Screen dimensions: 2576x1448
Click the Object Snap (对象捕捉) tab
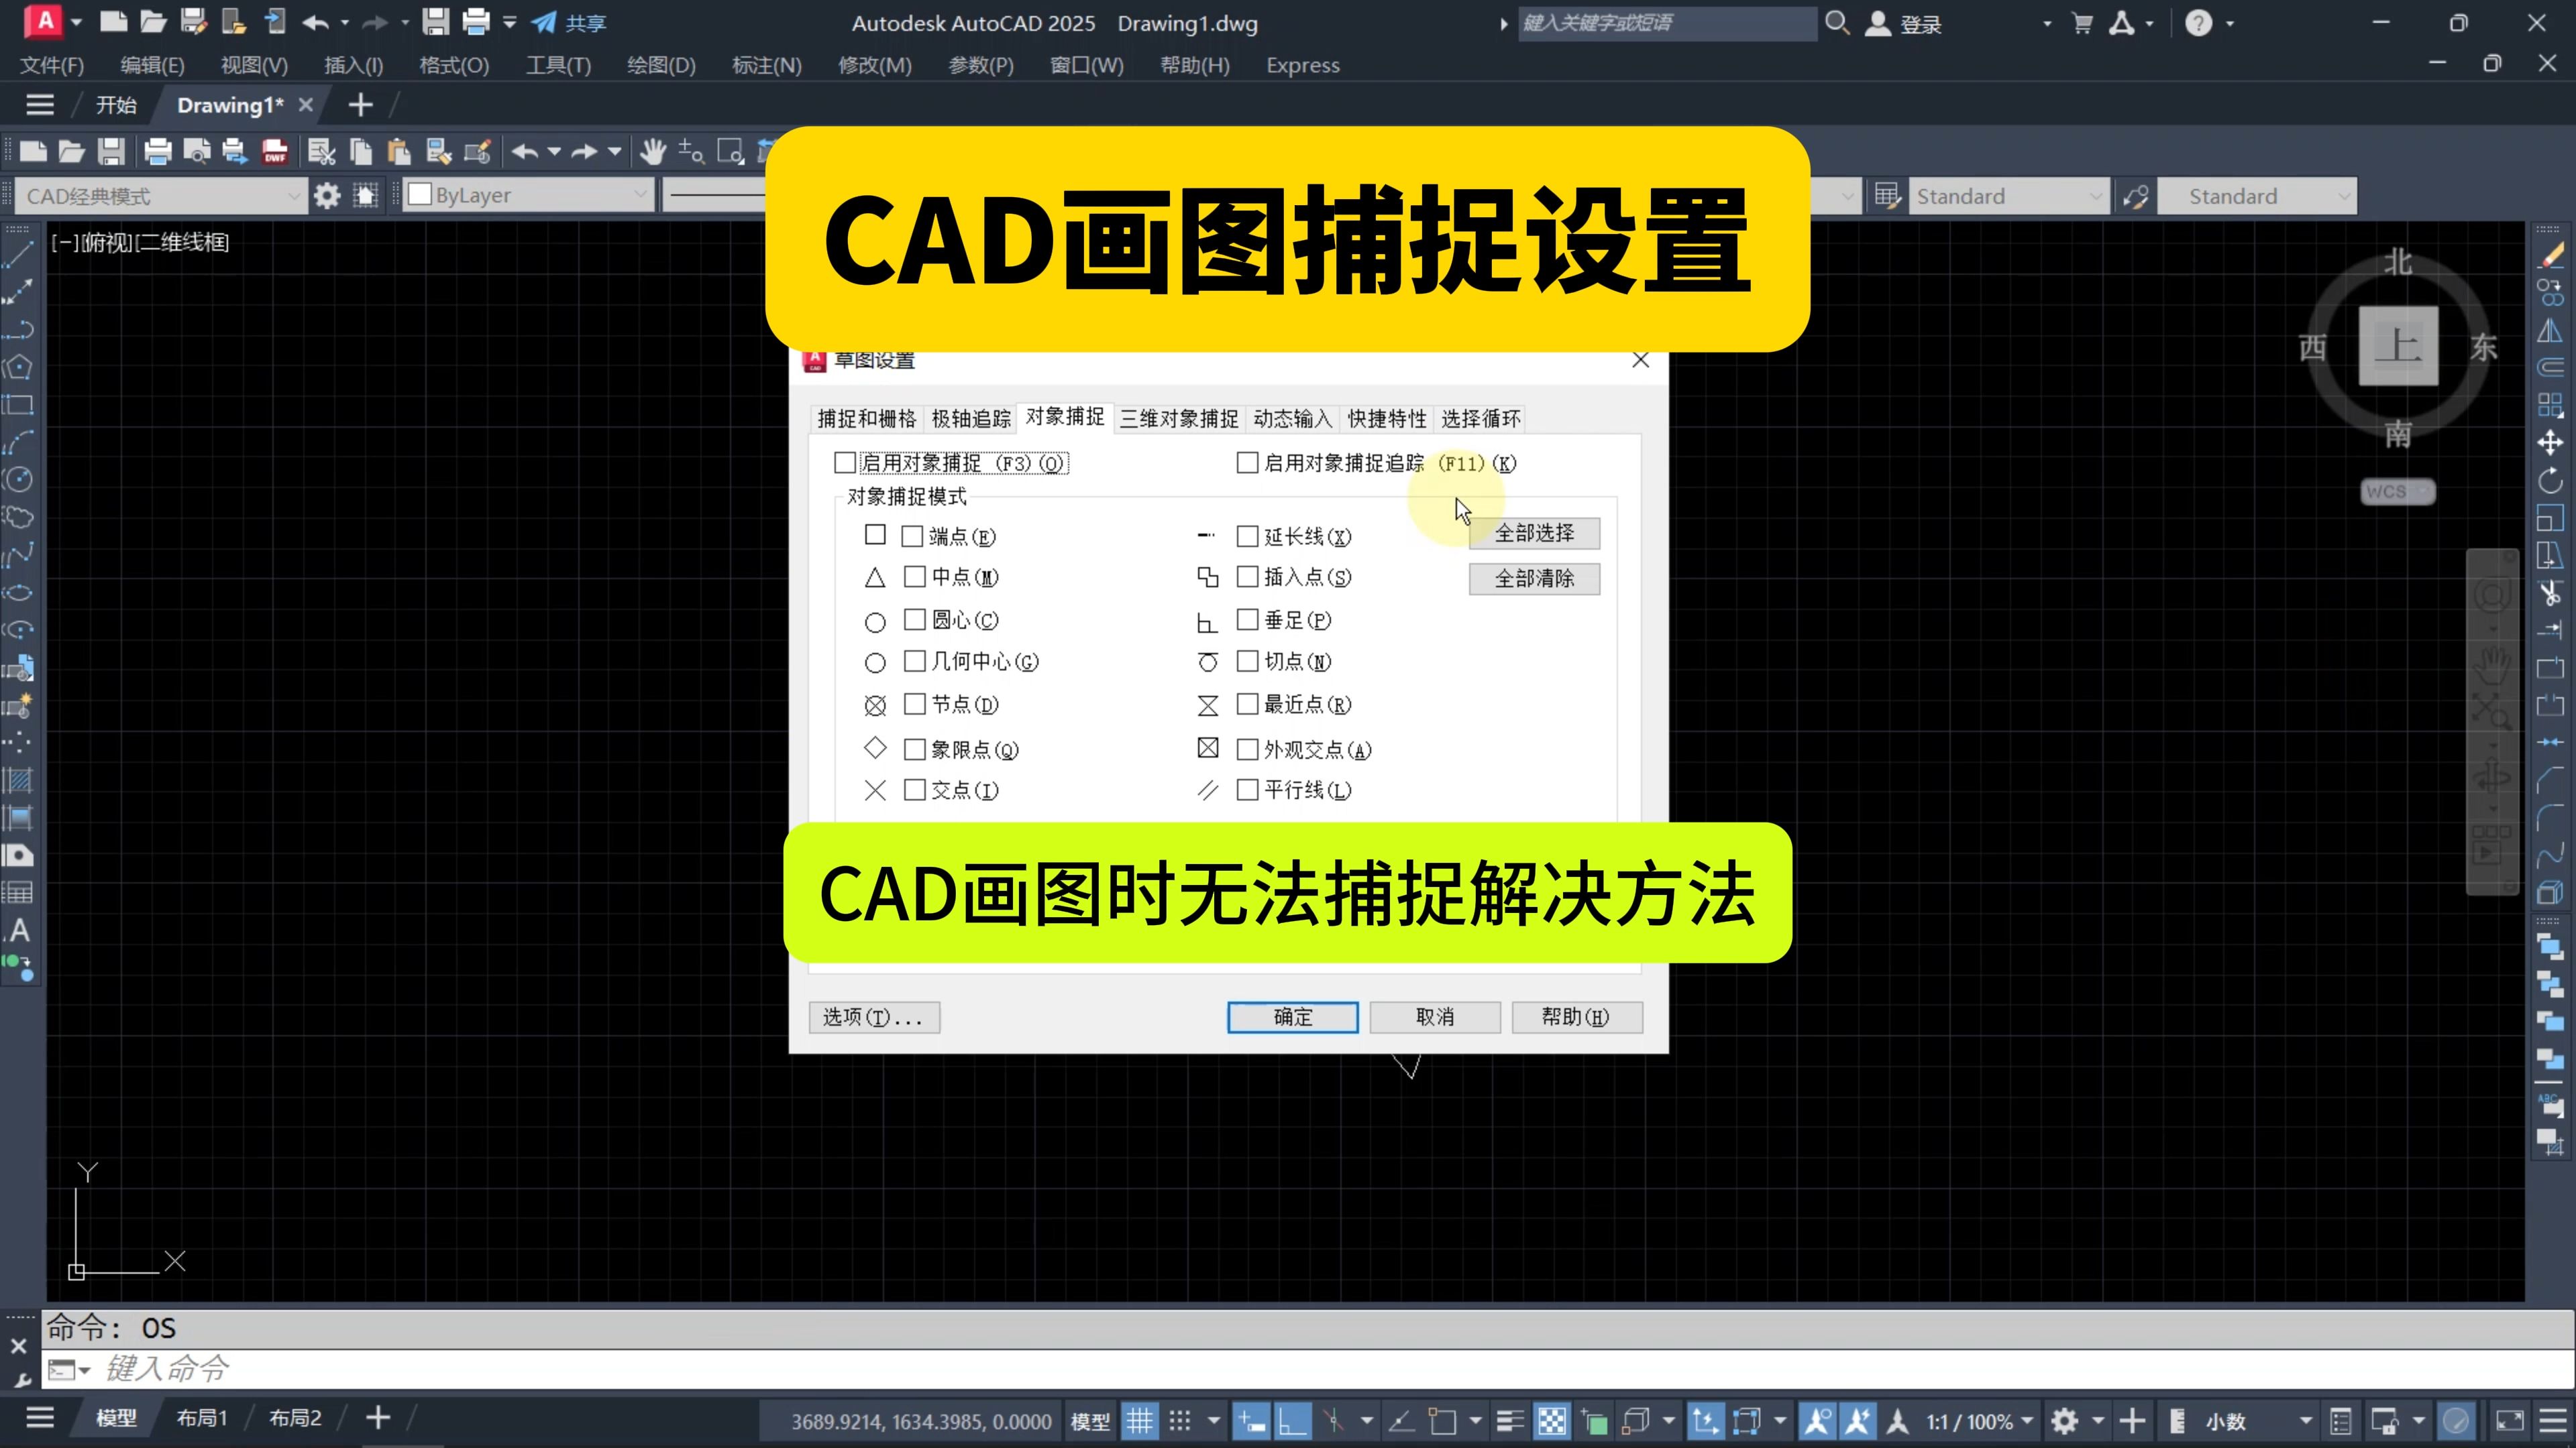[1063, 417]
